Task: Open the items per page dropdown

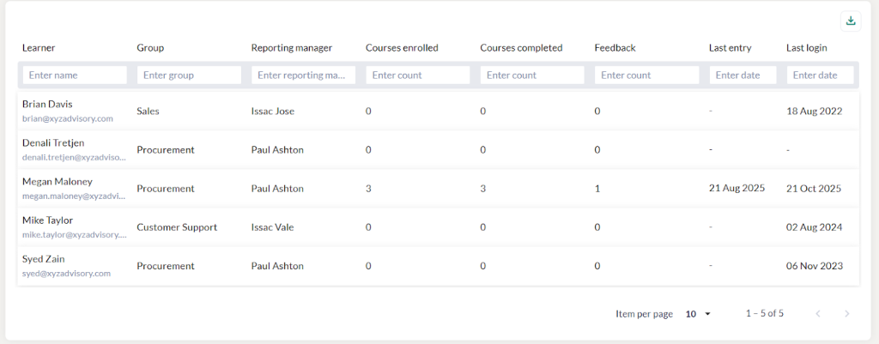Action: [698, 314]
